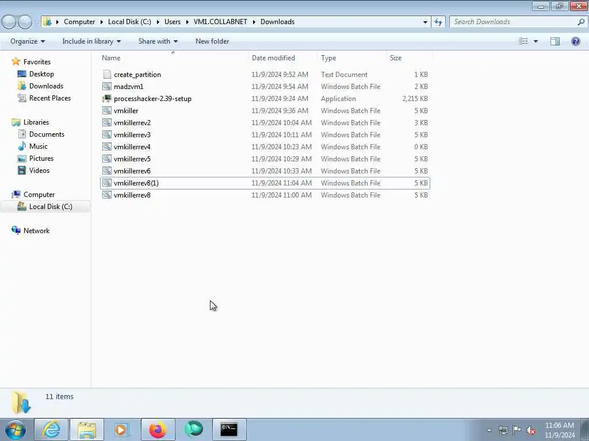Open Music library in navigation pane
This screenshot has height=441, width=589.
click(39, 146)
